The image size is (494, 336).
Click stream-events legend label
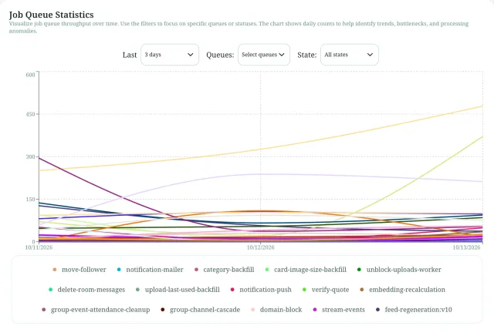(x=343, y=310)
